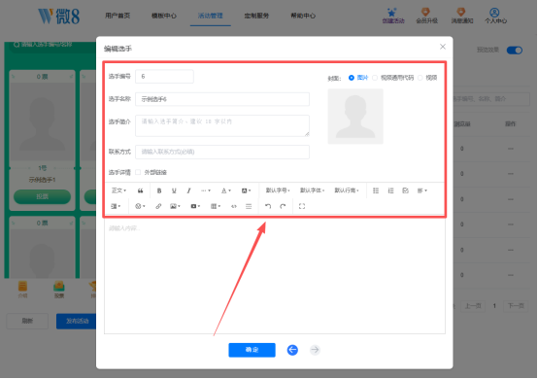Confirm the edit with 确定 button
Image resolution: width=538 pixels, height=379 pixels.
252,350
